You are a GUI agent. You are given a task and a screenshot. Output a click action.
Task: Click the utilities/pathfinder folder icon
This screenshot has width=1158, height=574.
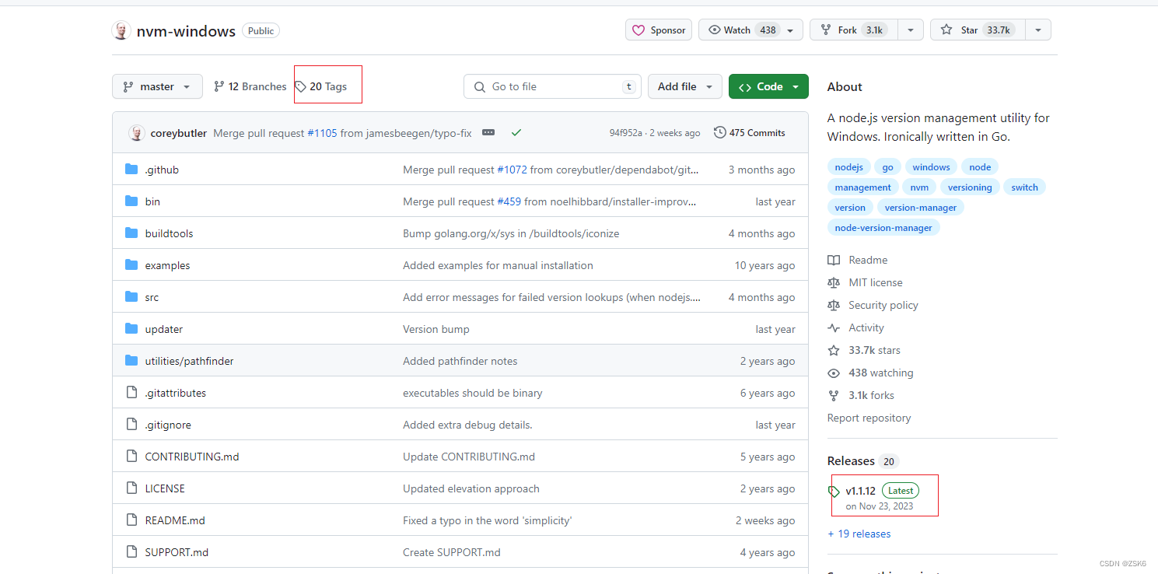point(131,361)
